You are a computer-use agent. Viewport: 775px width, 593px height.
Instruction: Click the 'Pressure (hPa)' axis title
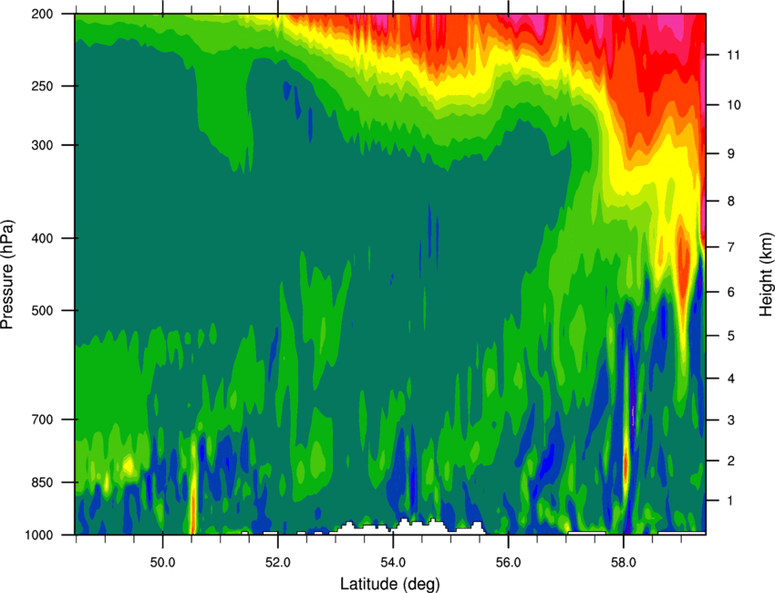[7, 275]
